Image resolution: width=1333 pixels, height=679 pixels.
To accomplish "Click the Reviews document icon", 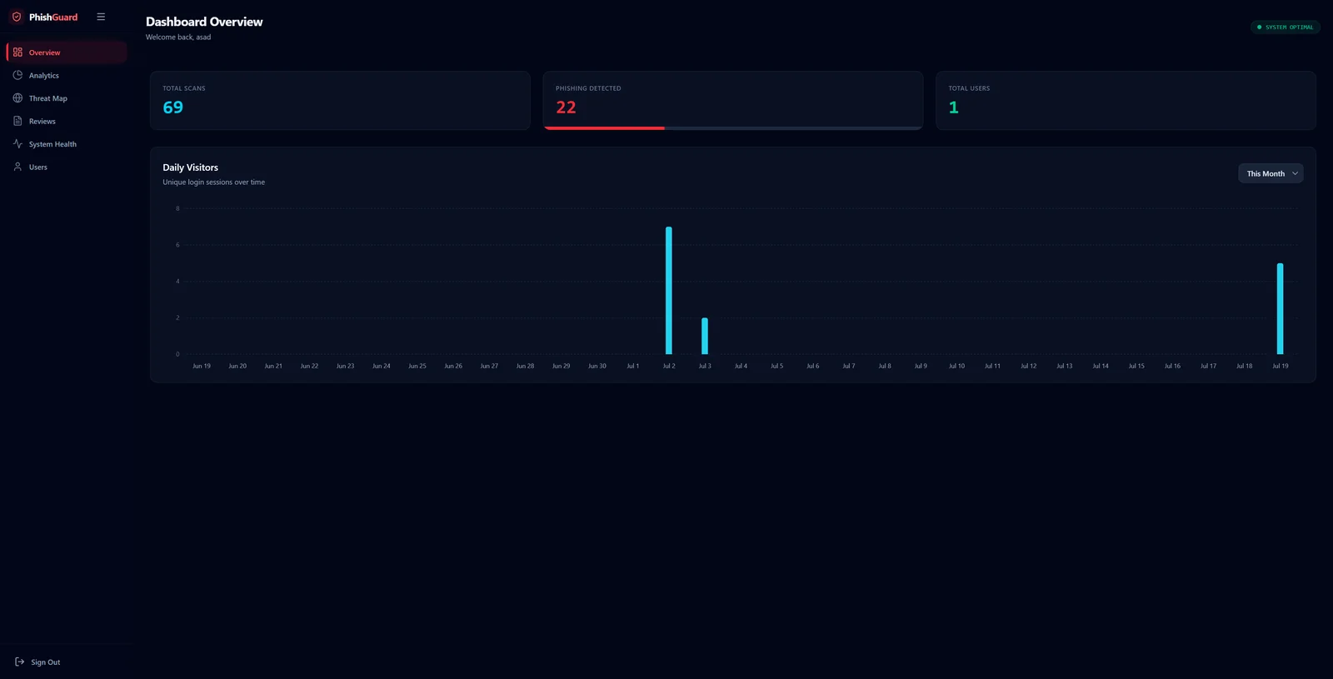I will pos(17,121).
